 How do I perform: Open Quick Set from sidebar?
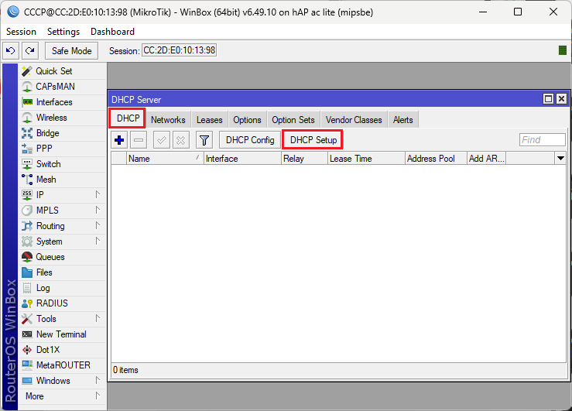pyautogui.click(x=63, y=71)
